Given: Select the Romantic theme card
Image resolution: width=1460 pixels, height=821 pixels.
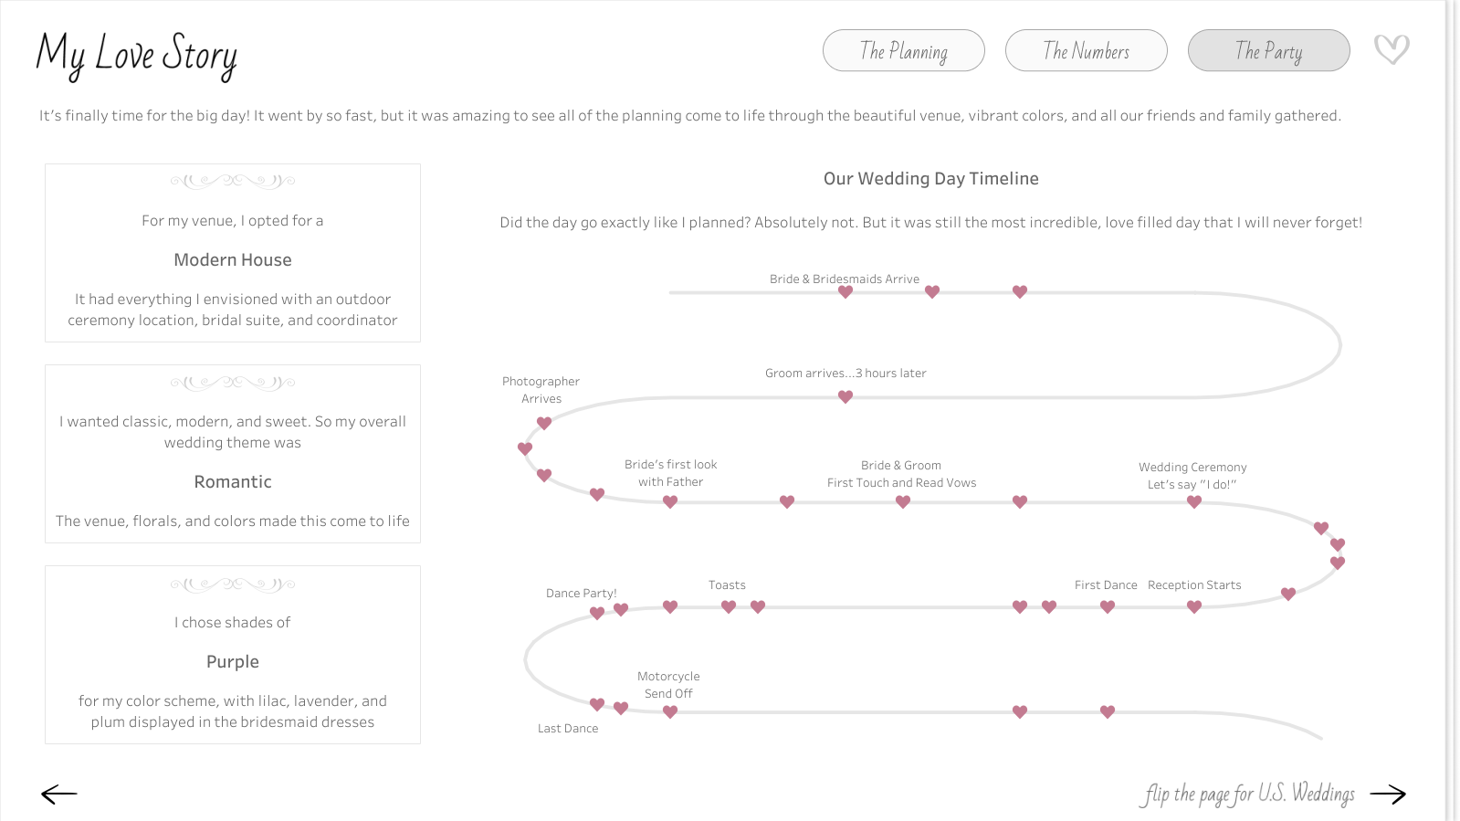Looking at the screenshot, I should pyautogui.click(x=233, y=482).
